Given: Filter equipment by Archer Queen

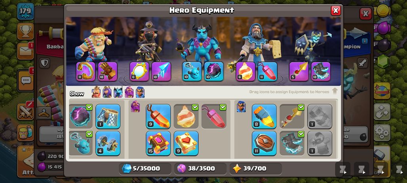Looking at the screenshot, I should point(107,92).
